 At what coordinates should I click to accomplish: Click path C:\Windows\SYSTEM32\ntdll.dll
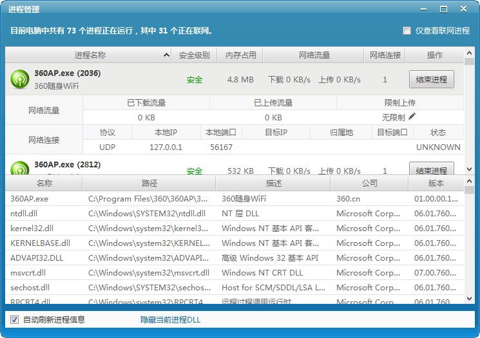tap(147, 213)
